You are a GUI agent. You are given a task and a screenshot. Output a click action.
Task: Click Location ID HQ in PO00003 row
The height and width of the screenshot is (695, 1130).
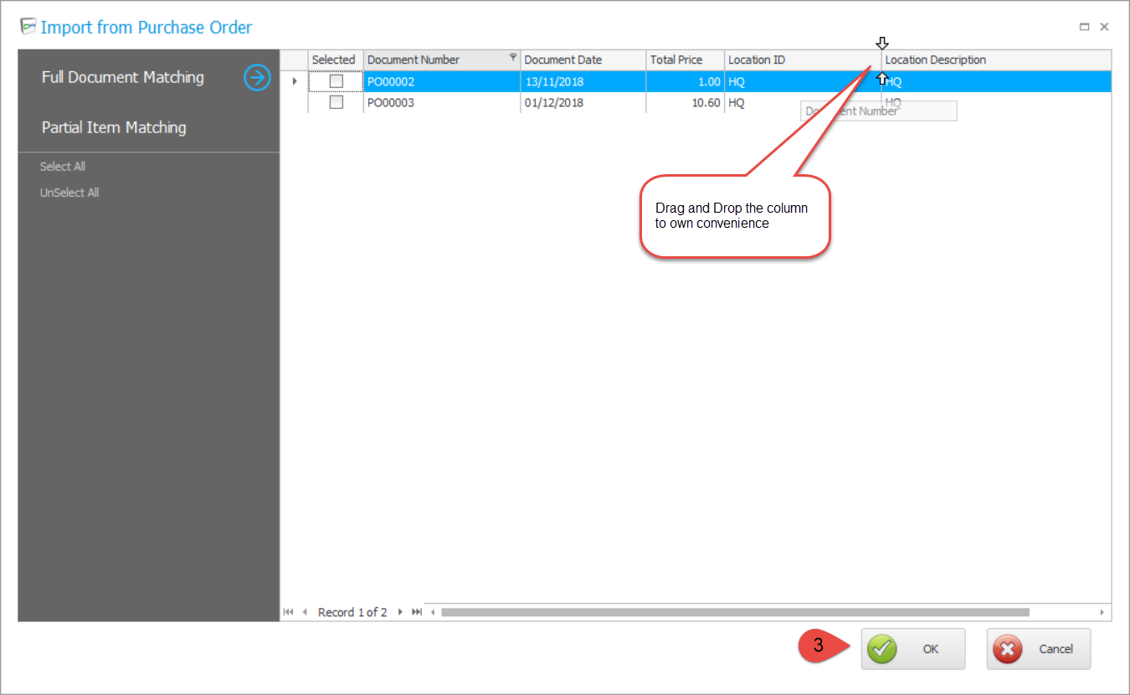(x=802, y=102)
